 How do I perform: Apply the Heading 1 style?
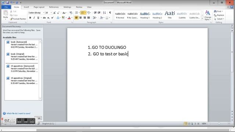[x=145, y=15]
